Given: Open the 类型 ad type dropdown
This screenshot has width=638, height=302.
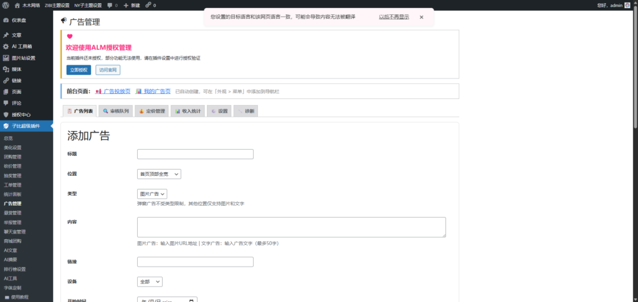Looking at the screenshot, I should click(x=152, y=194).
